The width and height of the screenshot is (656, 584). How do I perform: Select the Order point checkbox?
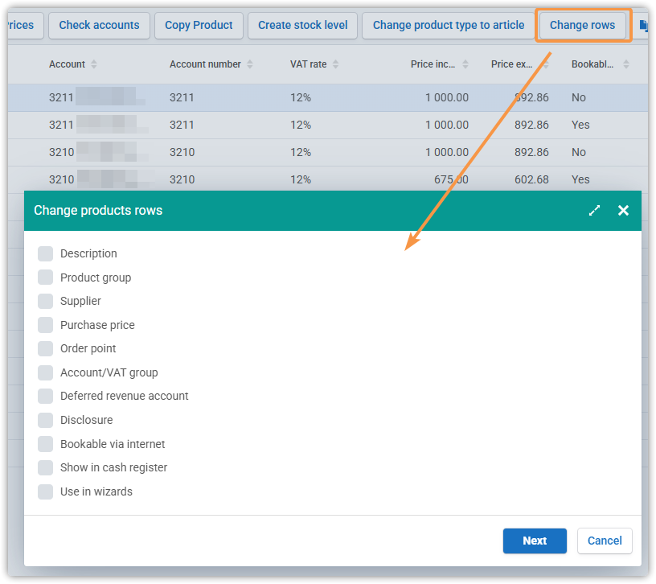[x=45, y=348]
